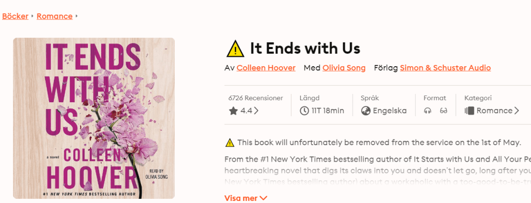Click the books icon next to Romance category
Viewport: 531px width, 203px height.
click(469, 111)
